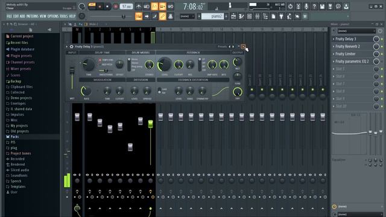Toggle the metronome icon
The image size is (386, 217).
[139, 7]
